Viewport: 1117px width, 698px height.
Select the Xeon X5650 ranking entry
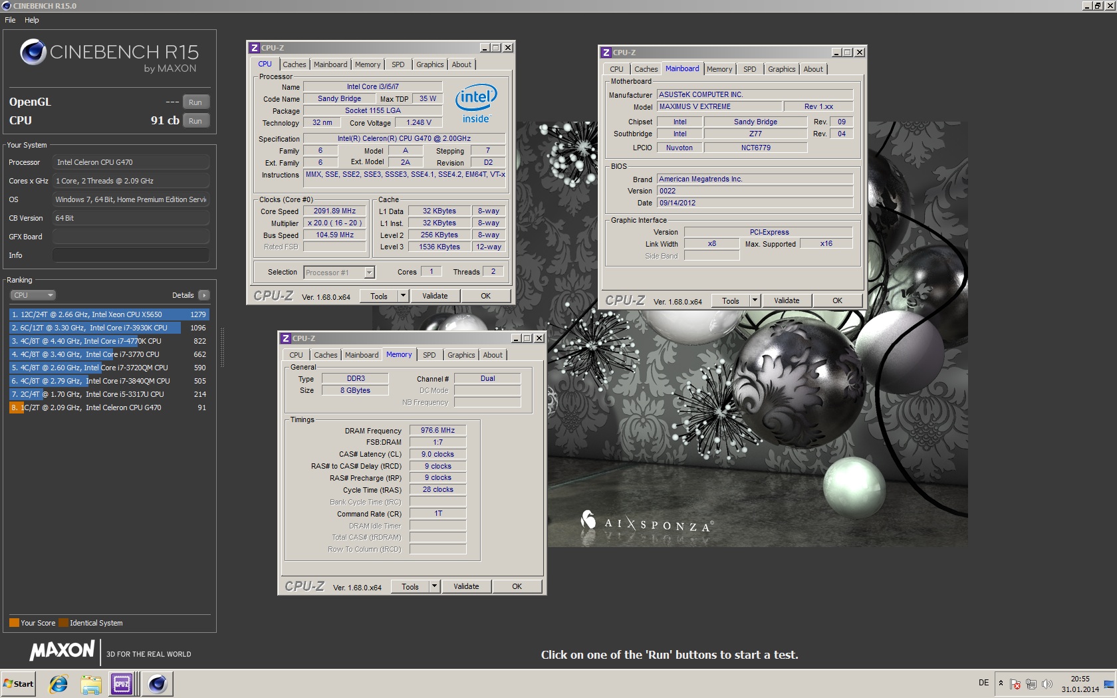coord(109,314)
